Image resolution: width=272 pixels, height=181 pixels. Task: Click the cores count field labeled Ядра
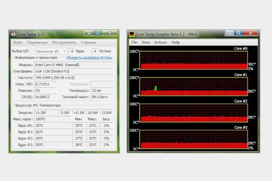click(72, 51)
